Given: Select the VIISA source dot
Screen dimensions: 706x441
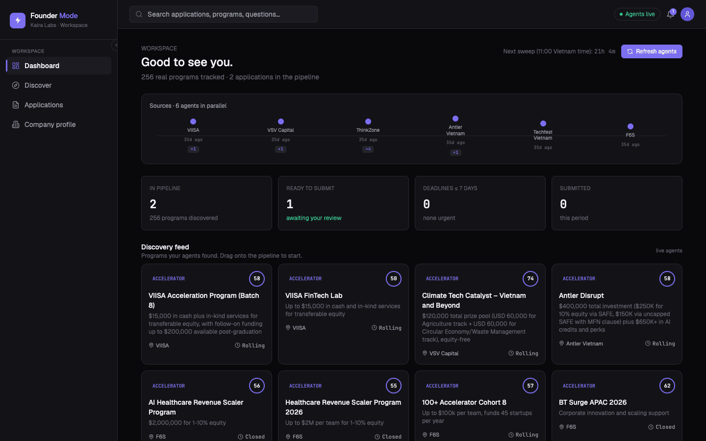Looking at the screenshot, I should pos(193,122).
